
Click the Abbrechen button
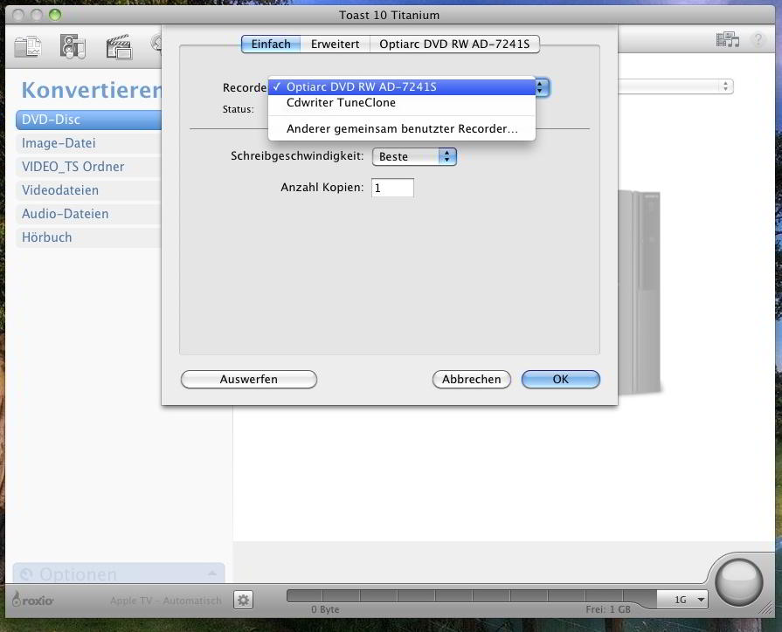471,380
